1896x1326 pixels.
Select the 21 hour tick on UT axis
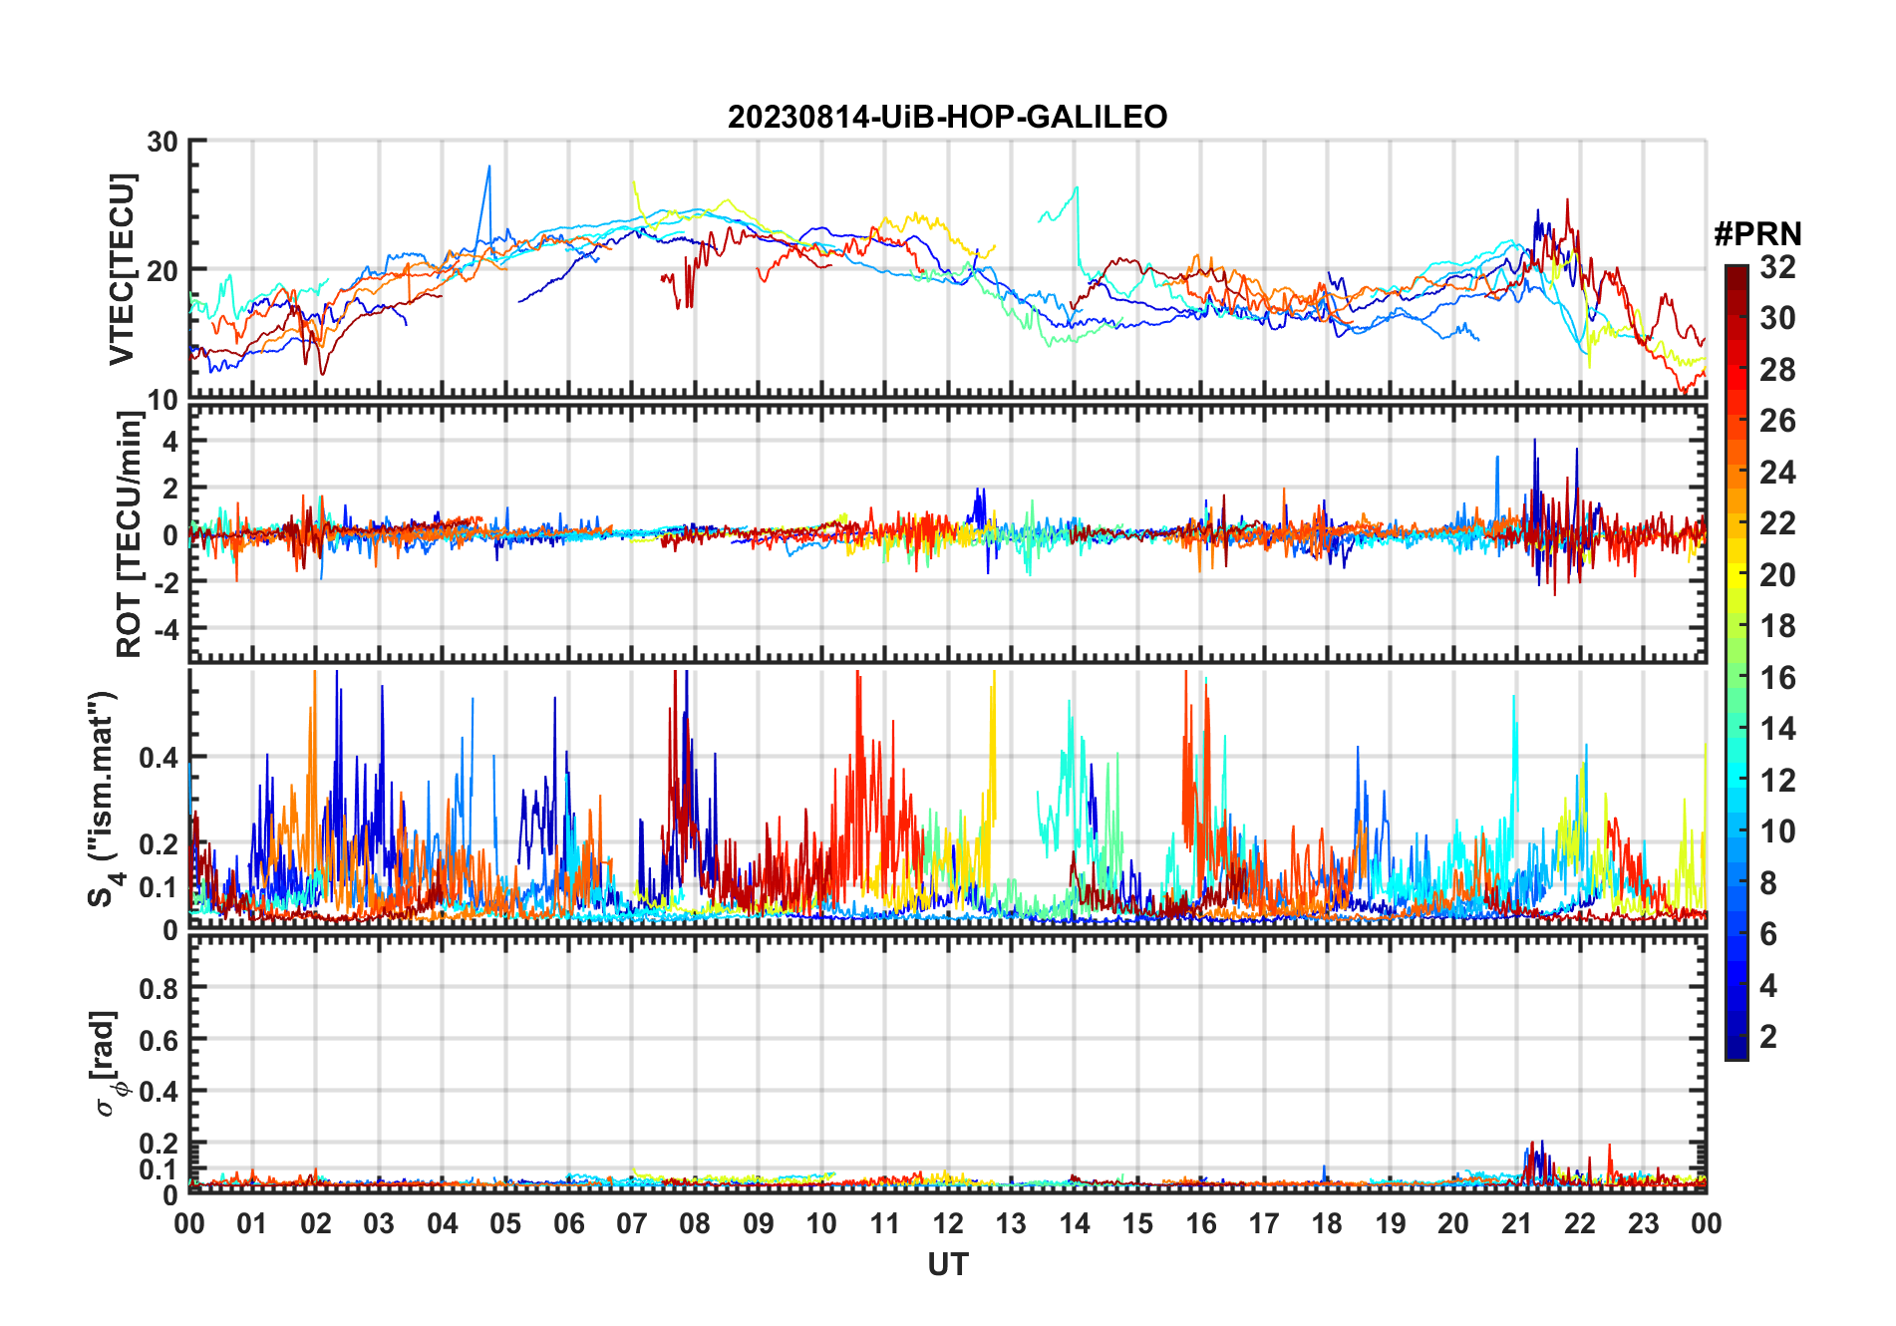coord(1516,1223)
